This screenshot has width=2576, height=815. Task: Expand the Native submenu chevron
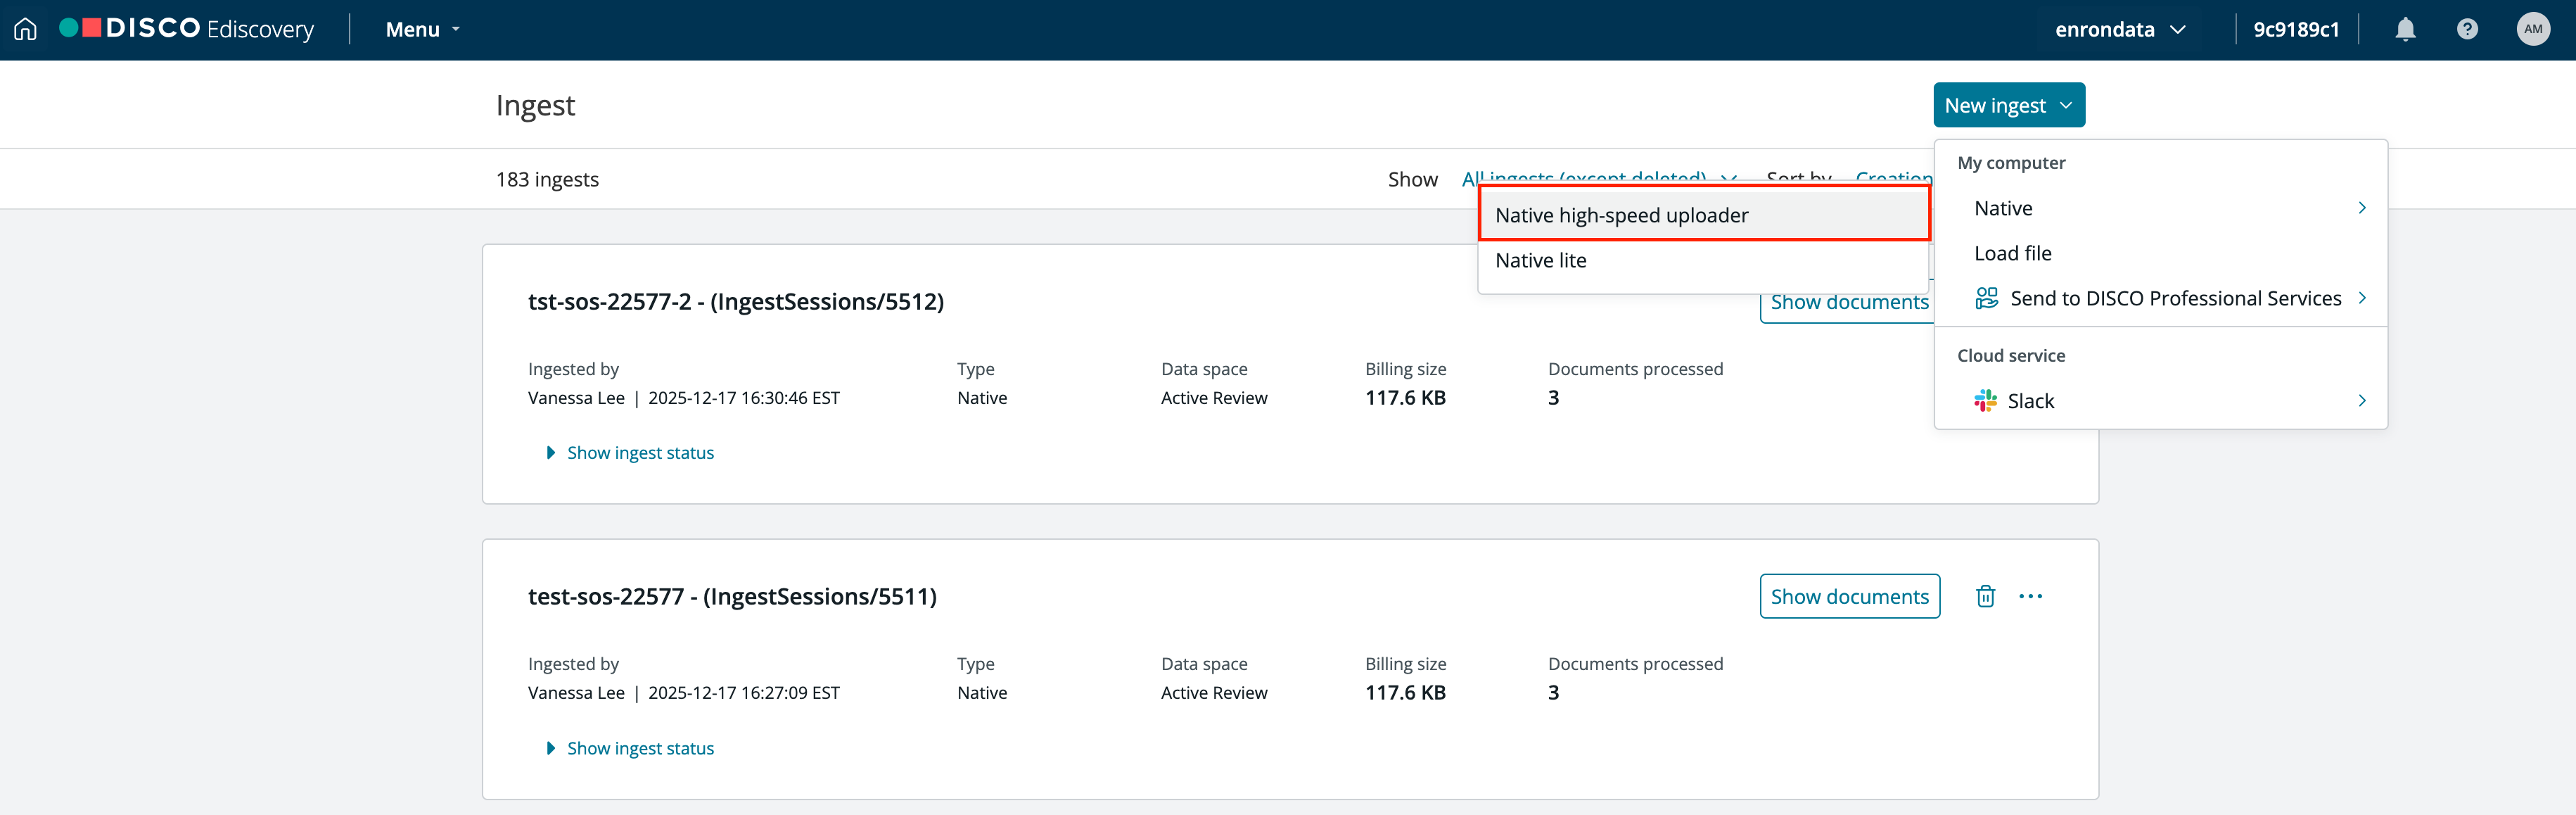tap(2361, 208)
